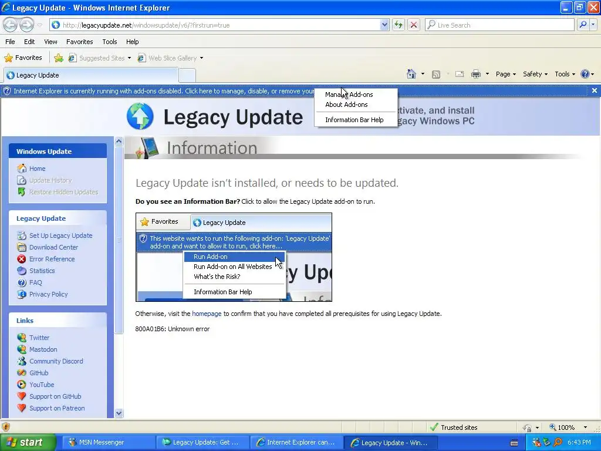601x451 pixels.
Task: Open the Home page icon in command bar
Action: pos(411,74)
